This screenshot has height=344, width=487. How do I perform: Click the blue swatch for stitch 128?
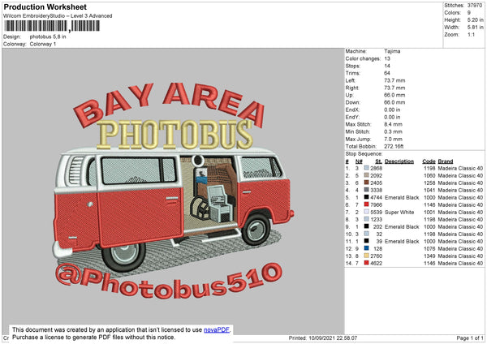(367, 248)
